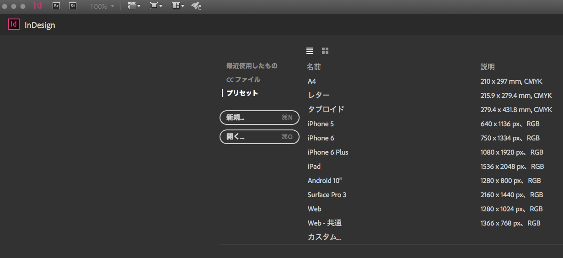563x258 pixels.
Task: Click the 新規... button
Action: coord(259,118)
